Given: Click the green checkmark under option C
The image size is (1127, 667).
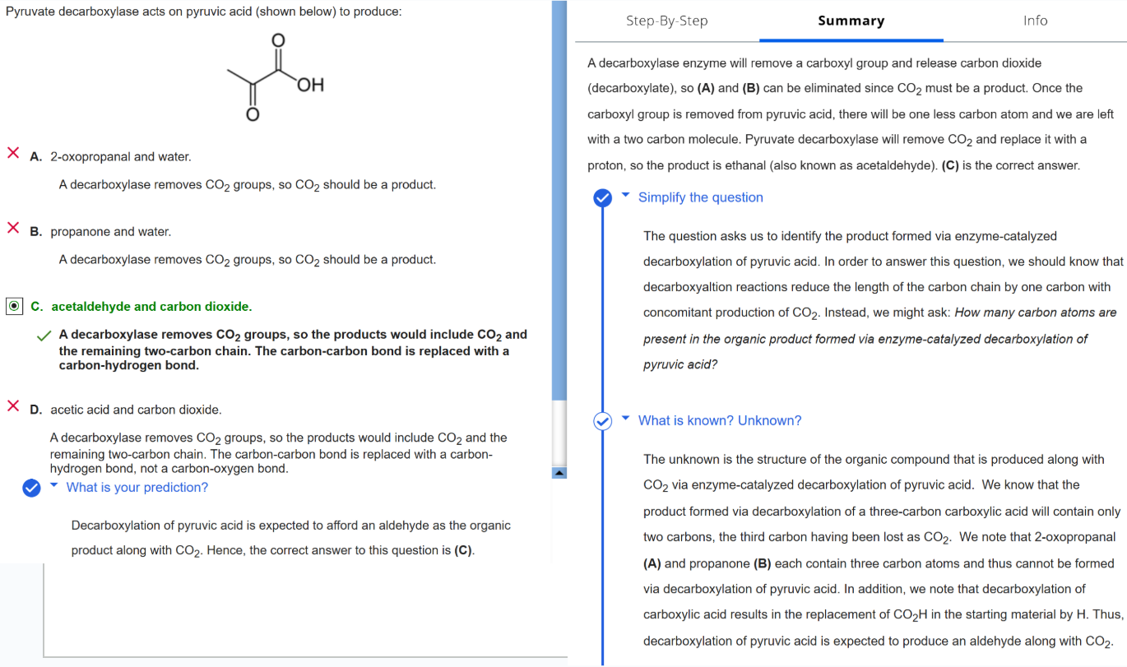Looking at the screenshot, I should (x=46, y=336).
